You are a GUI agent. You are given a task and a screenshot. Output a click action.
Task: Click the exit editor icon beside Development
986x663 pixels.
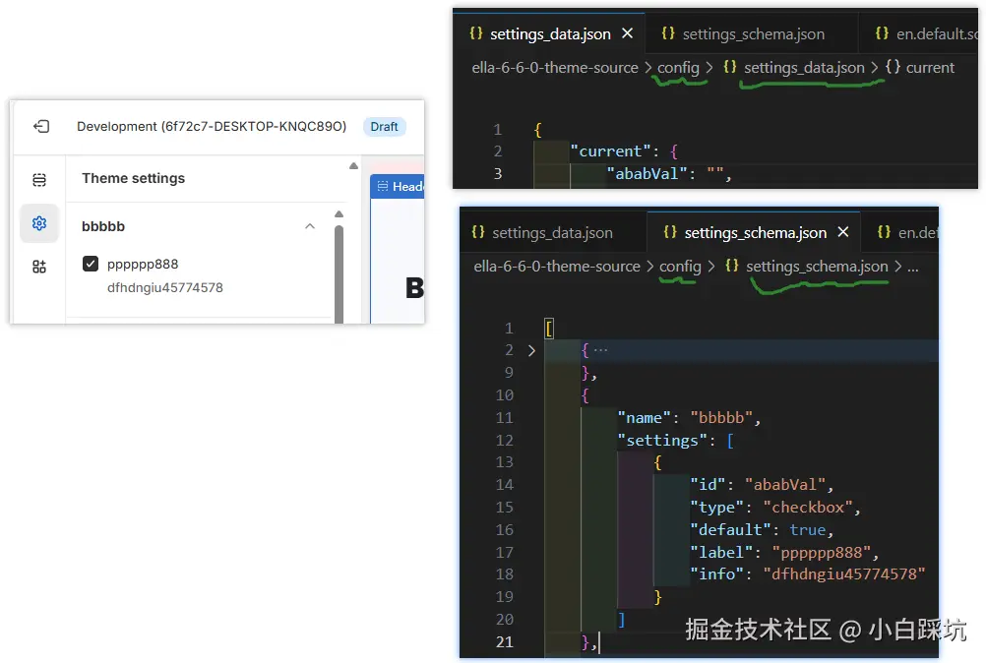(40, 126)
